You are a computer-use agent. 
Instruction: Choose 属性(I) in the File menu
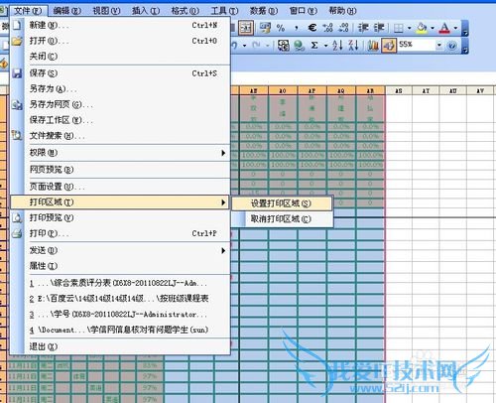click(x=120, y=266)
